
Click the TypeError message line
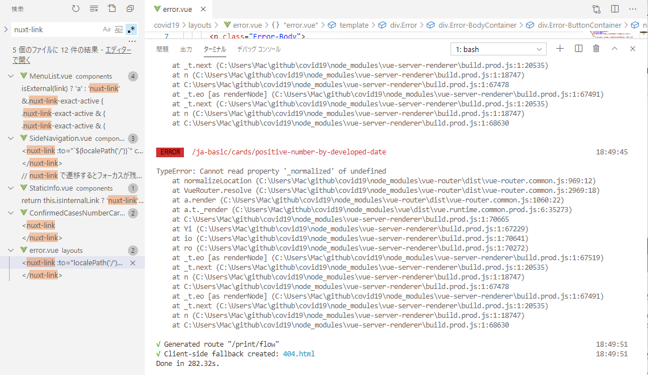(x=271, y=171)
